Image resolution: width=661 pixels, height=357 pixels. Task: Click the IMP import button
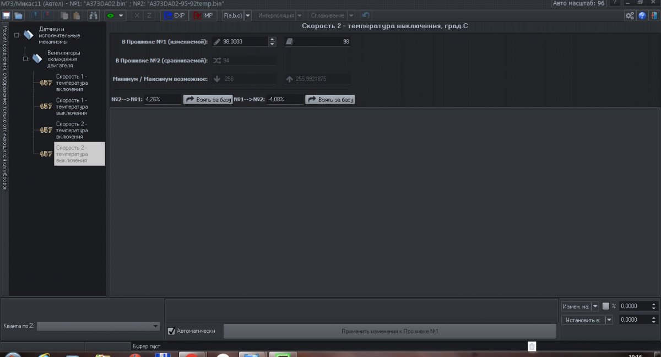point(203,15)
